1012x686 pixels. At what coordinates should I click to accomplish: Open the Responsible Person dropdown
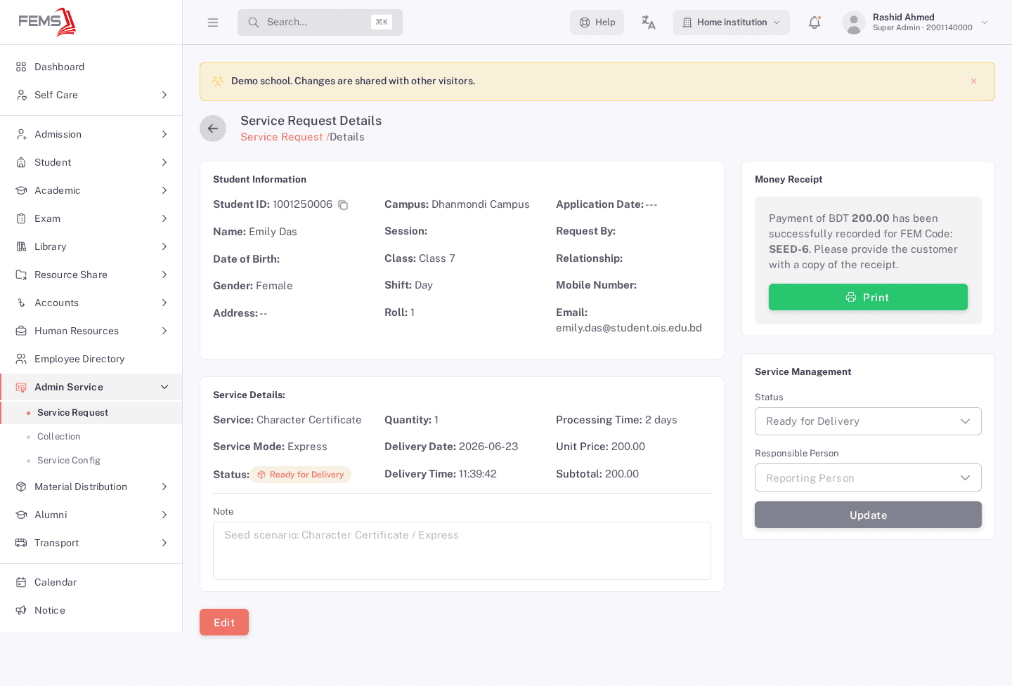868,477
